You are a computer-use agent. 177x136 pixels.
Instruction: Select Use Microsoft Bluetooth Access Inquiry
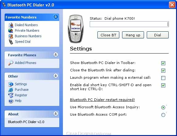click(163, 107)
